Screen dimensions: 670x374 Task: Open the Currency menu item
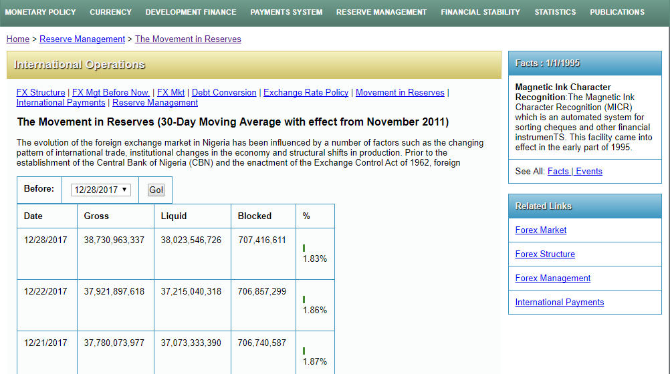click(110, 12)
